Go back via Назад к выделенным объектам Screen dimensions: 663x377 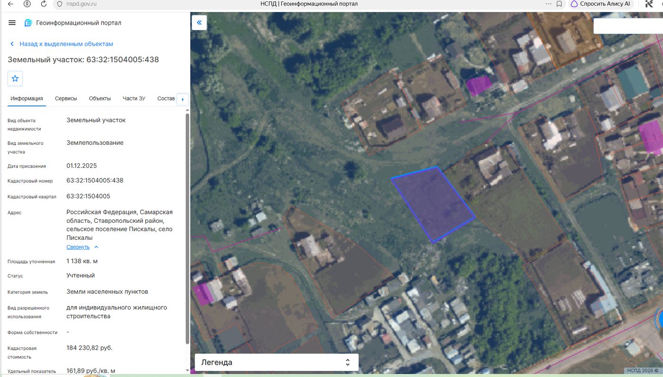coord(66,44)
